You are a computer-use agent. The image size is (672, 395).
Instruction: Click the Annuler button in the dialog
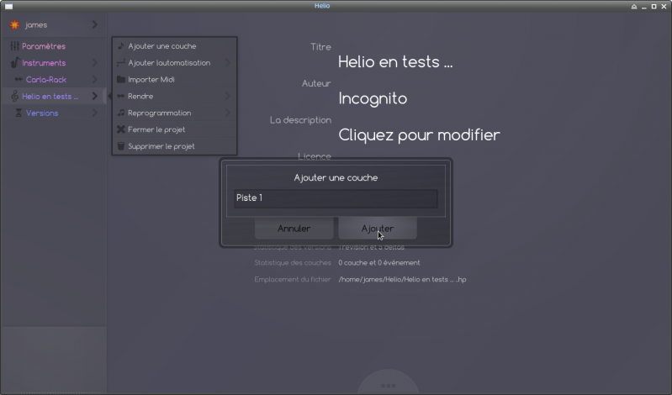[x=294, y=229]
